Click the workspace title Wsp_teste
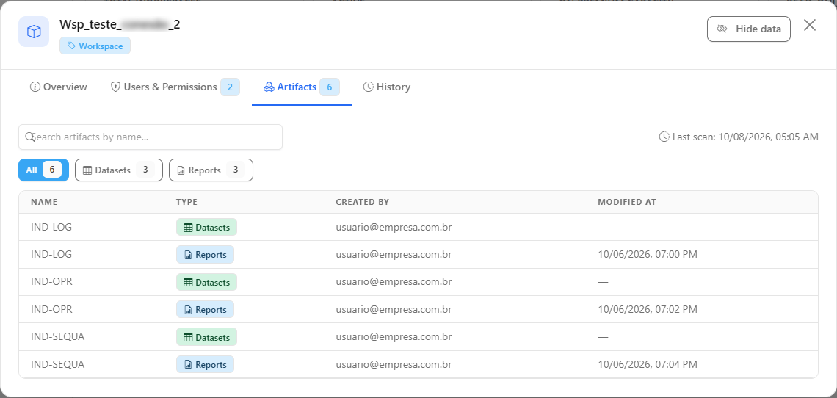Viewport: 837px width, 398px height. point(120,24)
